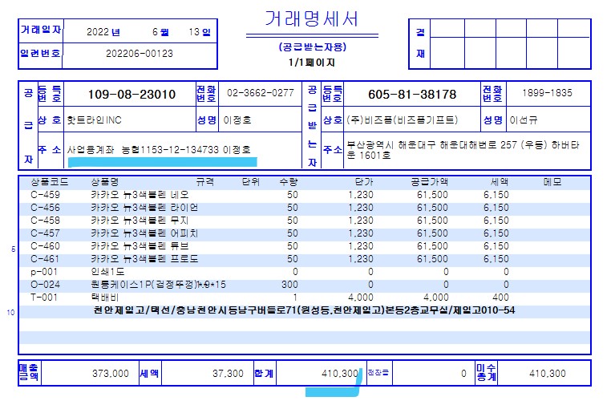Screen dimensions: 615x409
Task: Select the transaction date field showing 2022년
Action: click(104, 32)
